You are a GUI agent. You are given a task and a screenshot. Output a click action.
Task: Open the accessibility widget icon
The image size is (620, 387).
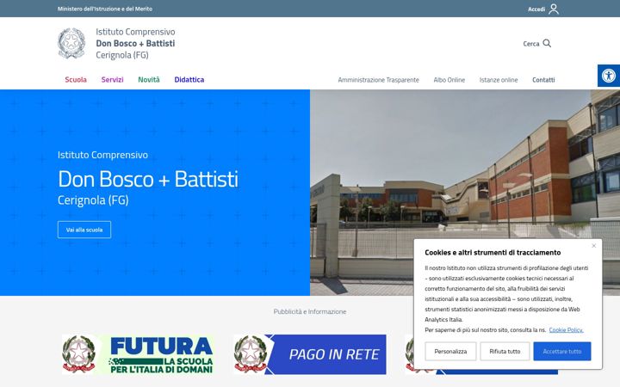pos(609,76)
